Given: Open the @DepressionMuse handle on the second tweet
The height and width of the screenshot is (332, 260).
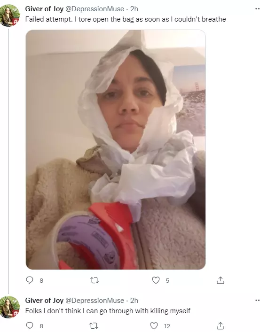Looking at the screenshot, I should (95, 301).
